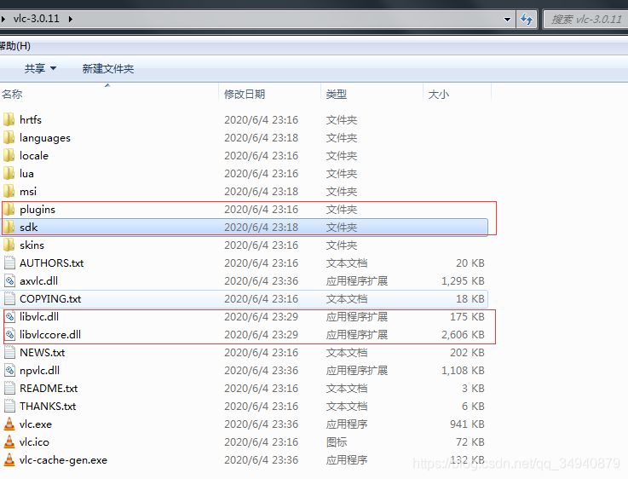Select the folder name sdk
Image resolution: width=628 pixels, height=479 pixels.
coord(29,227)
